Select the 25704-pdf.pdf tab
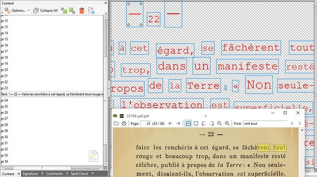The height and width of the screenshot is (177, 317). coord(138,116)
